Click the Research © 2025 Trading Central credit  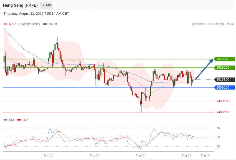(x=213, y=24)
